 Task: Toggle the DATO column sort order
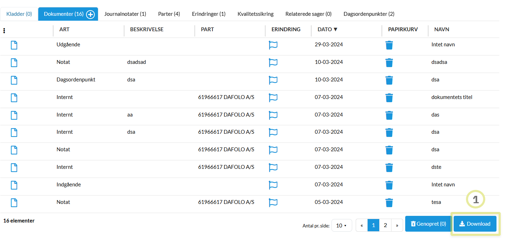(x=327, y=29)
